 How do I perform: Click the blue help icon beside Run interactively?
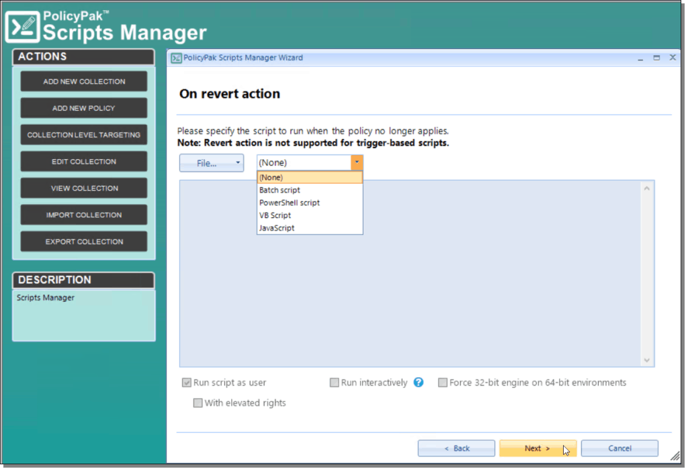(x=418, y=382)
